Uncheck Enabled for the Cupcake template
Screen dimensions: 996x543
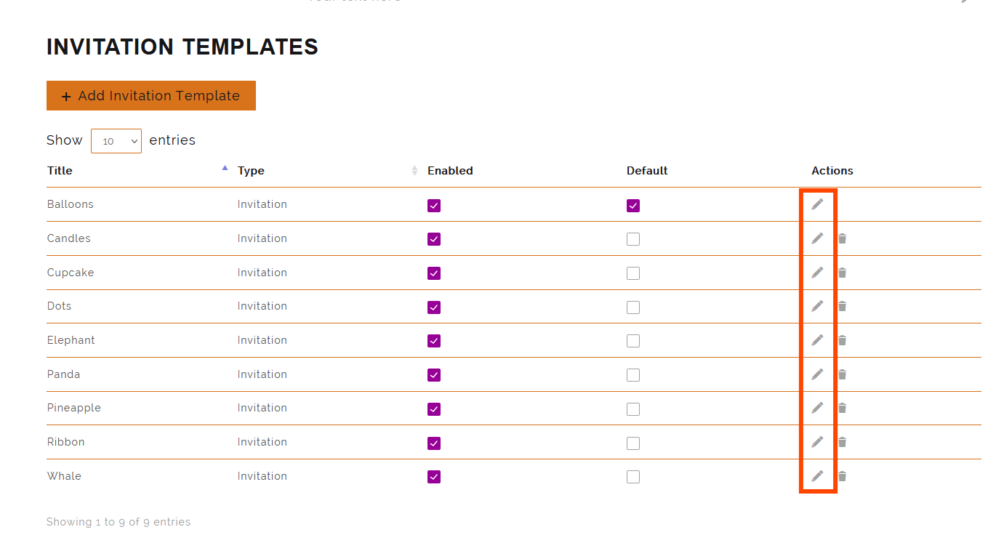434,273
